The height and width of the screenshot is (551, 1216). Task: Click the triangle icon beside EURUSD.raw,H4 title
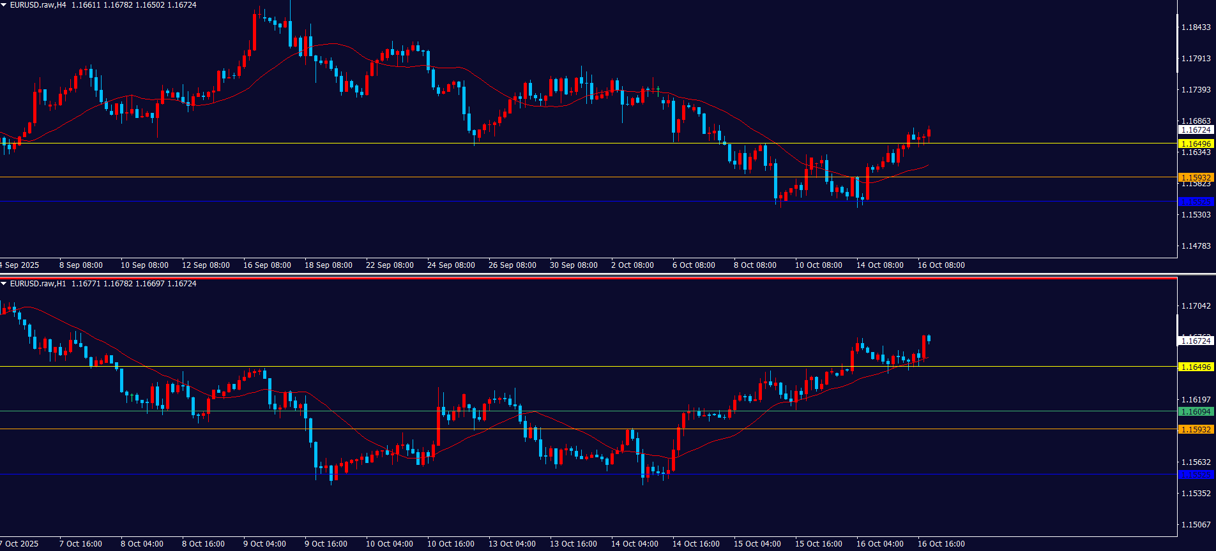point(4,5)
